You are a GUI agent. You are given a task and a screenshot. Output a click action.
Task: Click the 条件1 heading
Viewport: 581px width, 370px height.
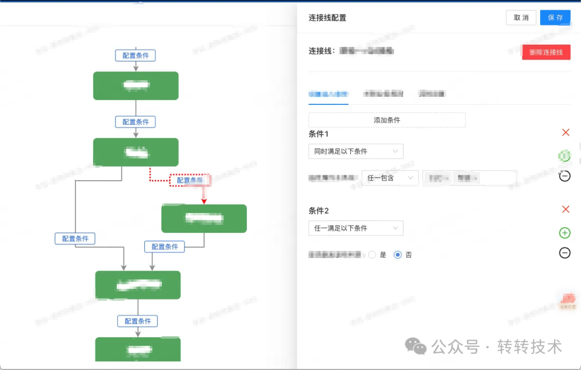pos(318,134)
